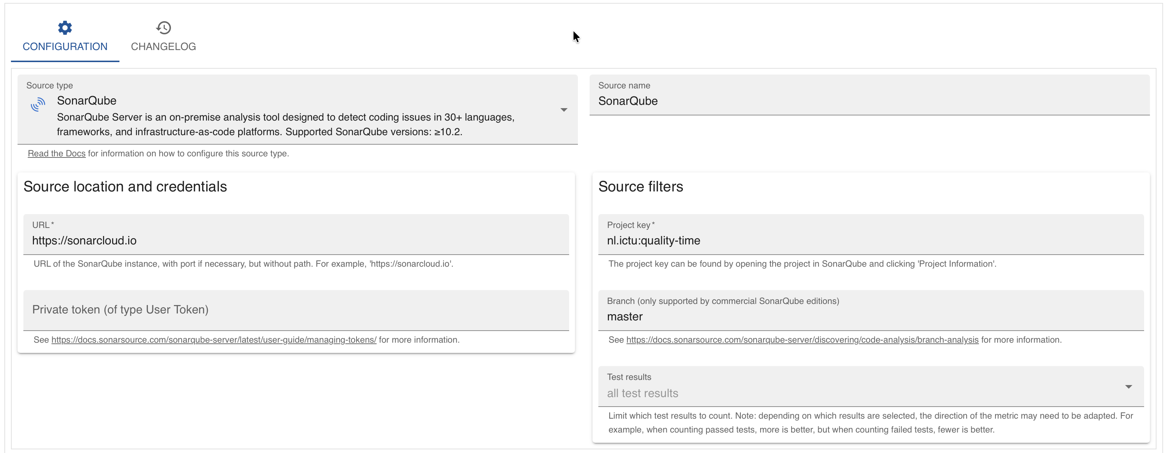Open the branch-analysis documentation link
1166x453 pixels.
pos(802,340)
